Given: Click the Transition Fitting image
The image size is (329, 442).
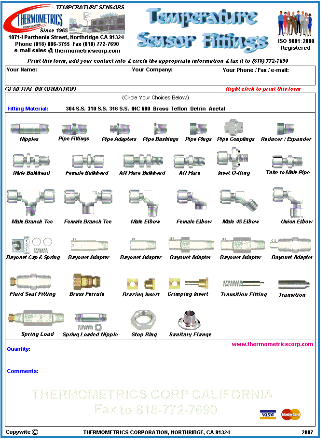Looking at the screenshot, I should click(244, 283).
